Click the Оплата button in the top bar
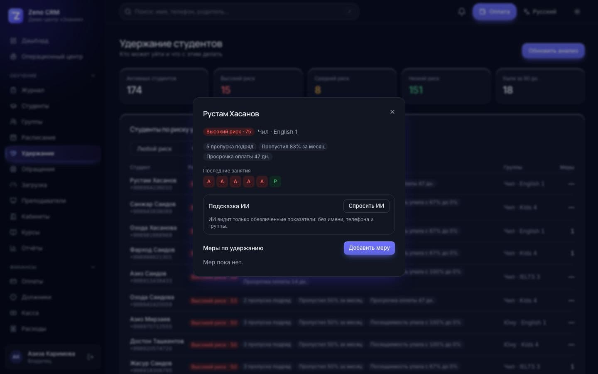The width and height of the screenshot is (598, 374). coord(495,12)
